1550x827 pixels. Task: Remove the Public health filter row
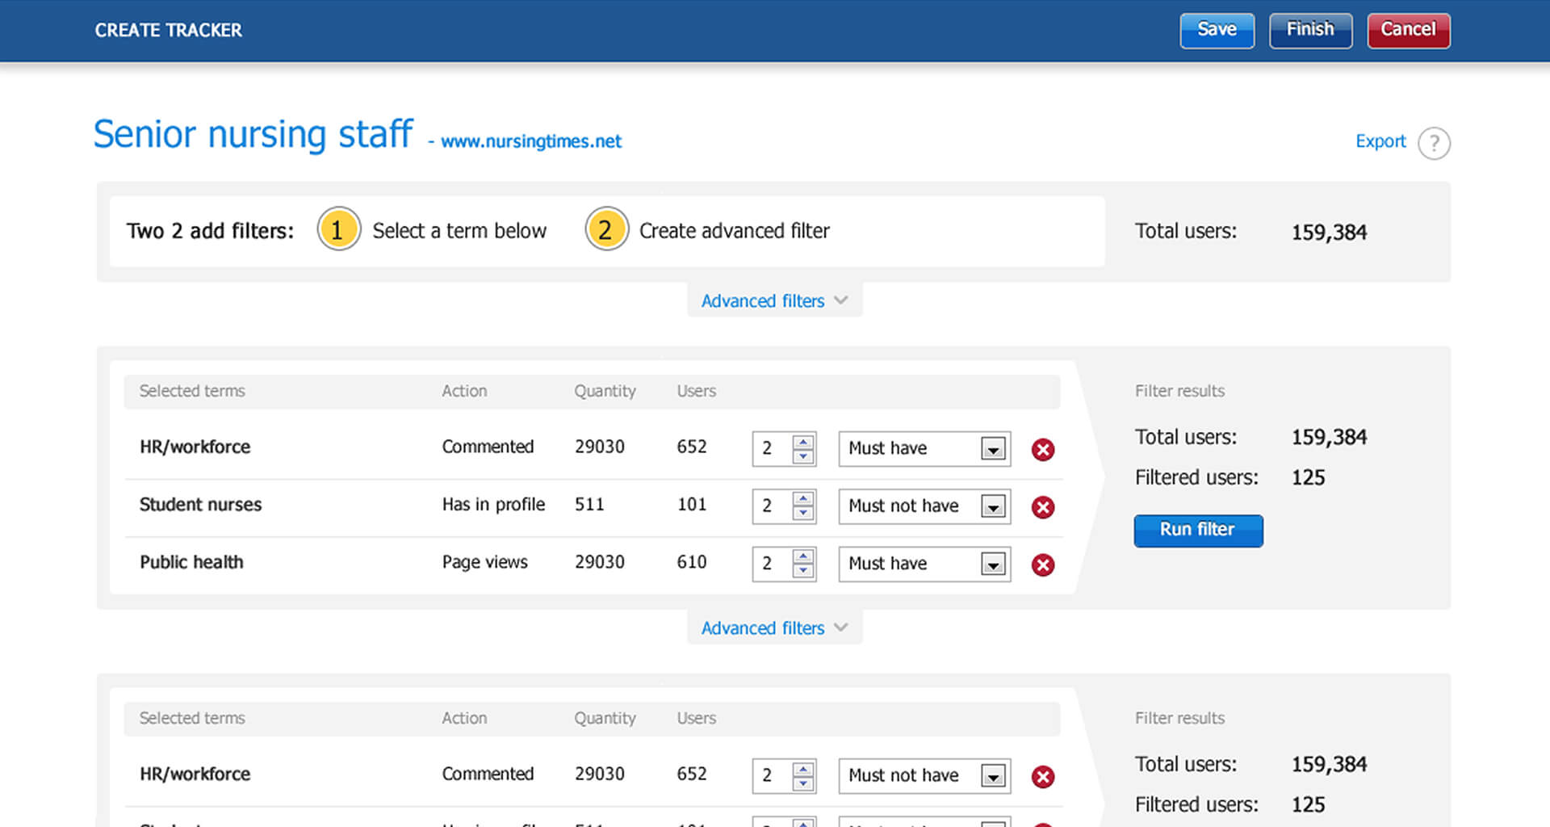click(x=1042, y=565)
